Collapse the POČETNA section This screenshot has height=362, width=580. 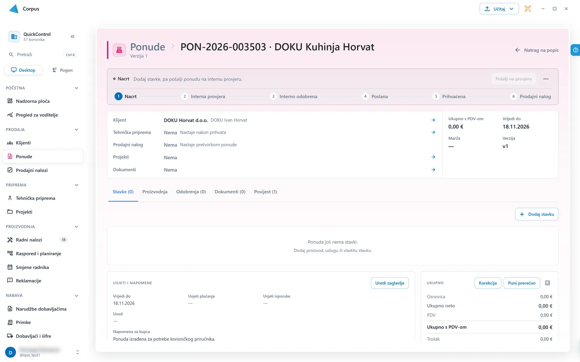(76, 88)
